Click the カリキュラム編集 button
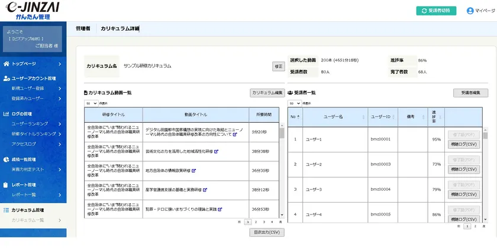The image size is (497, 251). 267,93
